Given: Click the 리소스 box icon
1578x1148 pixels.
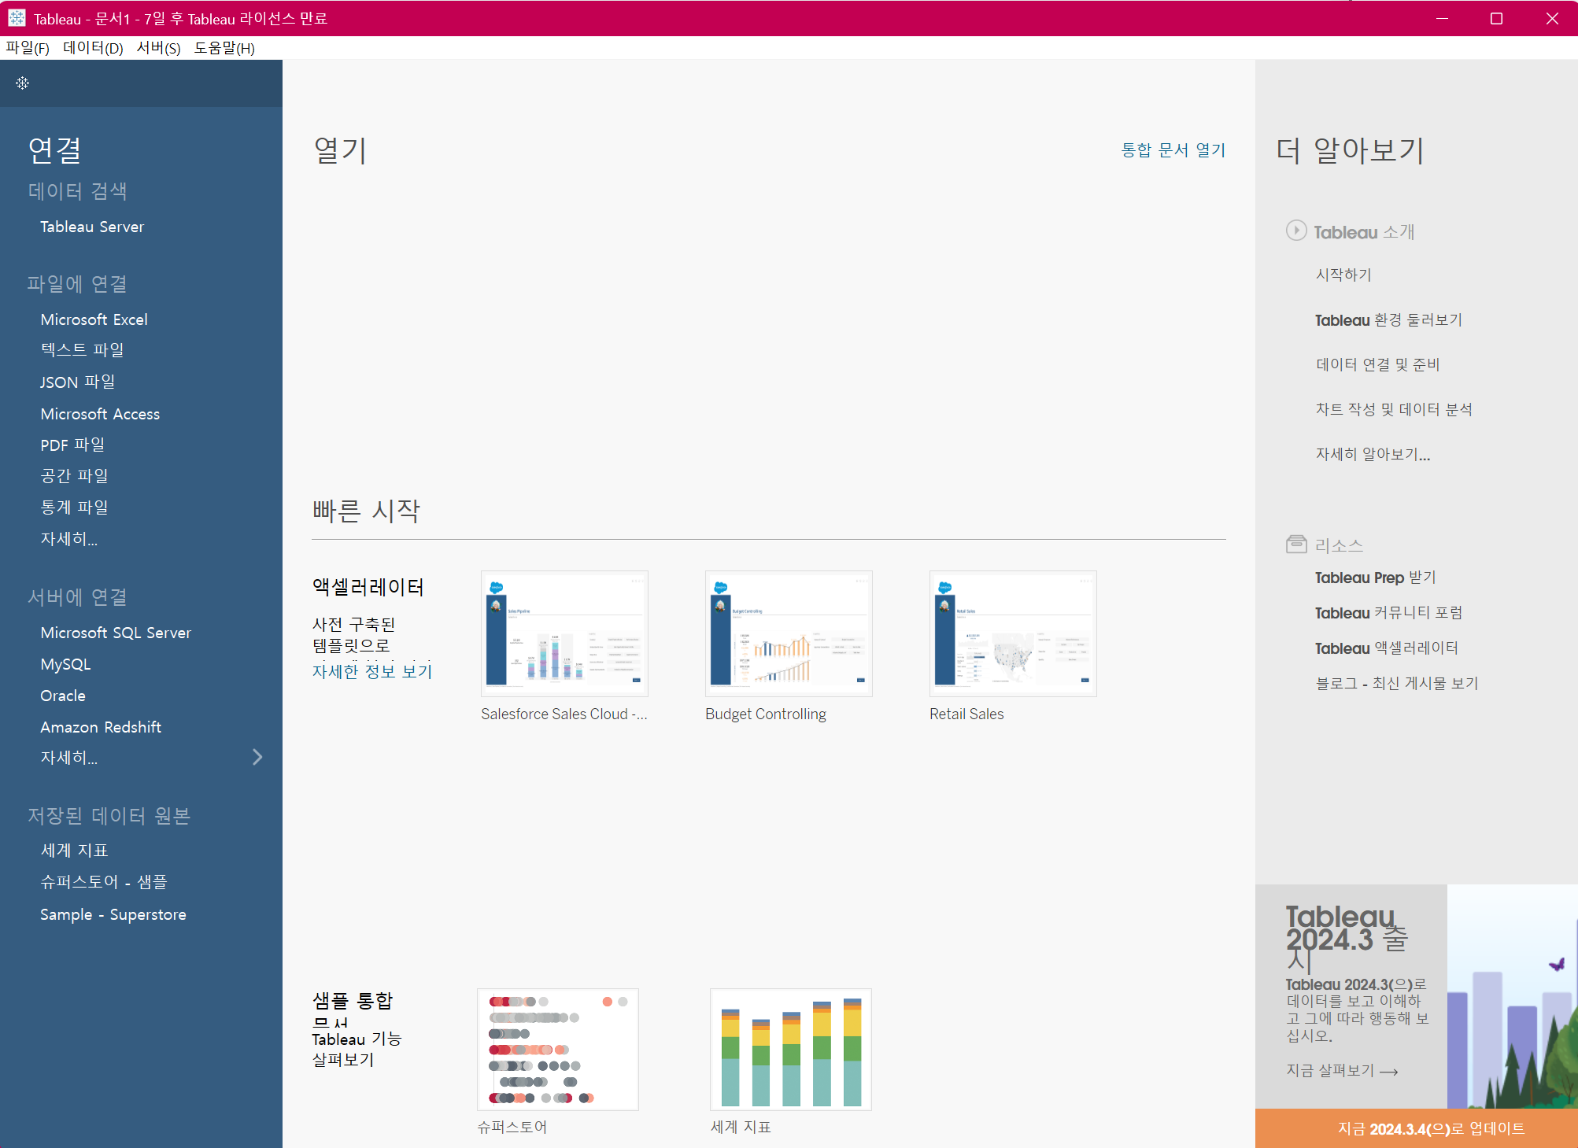Looking at the screenshot, I should coord(1295,544).
